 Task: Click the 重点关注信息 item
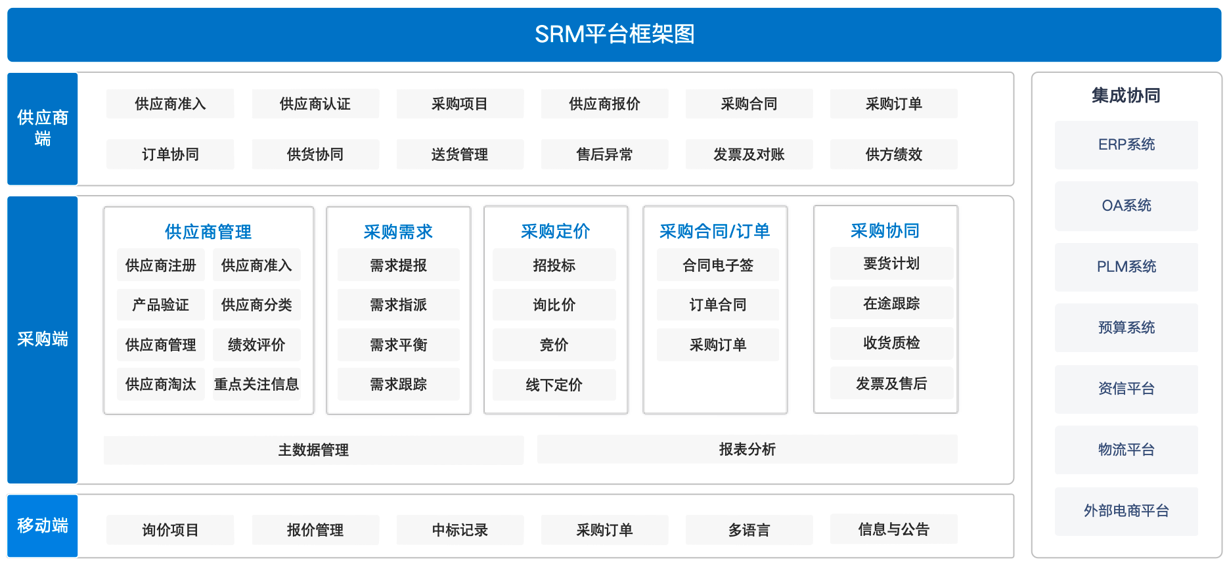coord(257,384)
